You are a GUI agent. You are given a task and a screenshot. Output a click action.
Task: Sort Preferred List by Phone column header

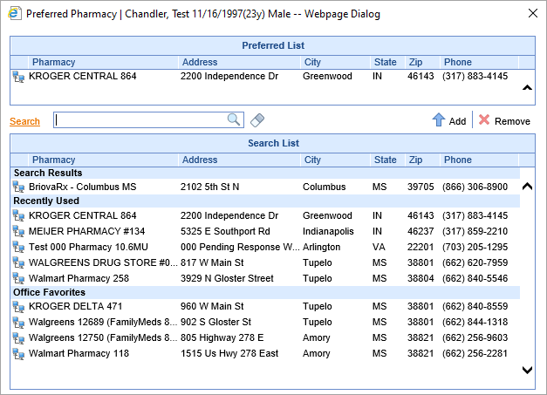(458, 62)
